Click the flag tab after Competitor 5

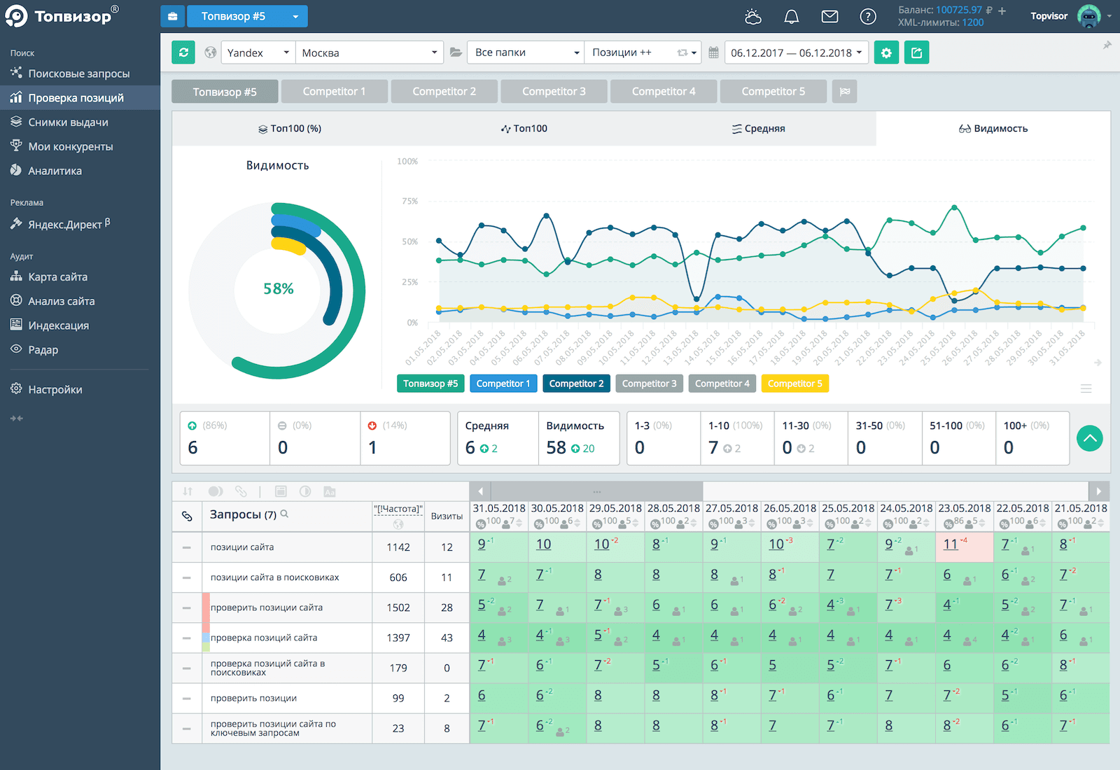[x=845, y=92]
